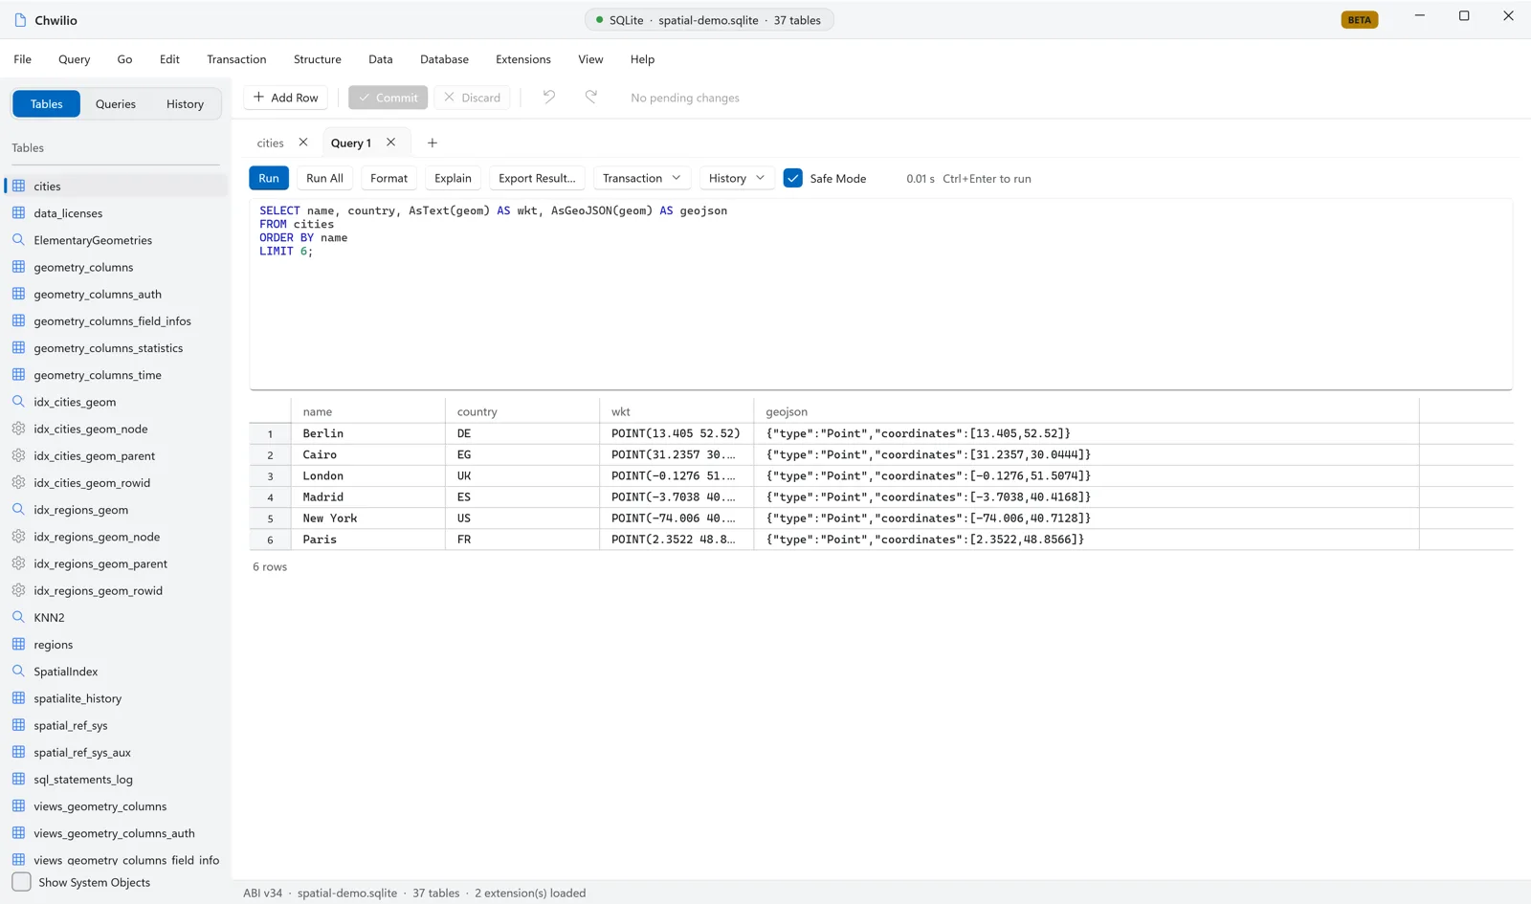
Task: Click the gear icon beside idx_cities_geom_rowid
Action: 18,482
